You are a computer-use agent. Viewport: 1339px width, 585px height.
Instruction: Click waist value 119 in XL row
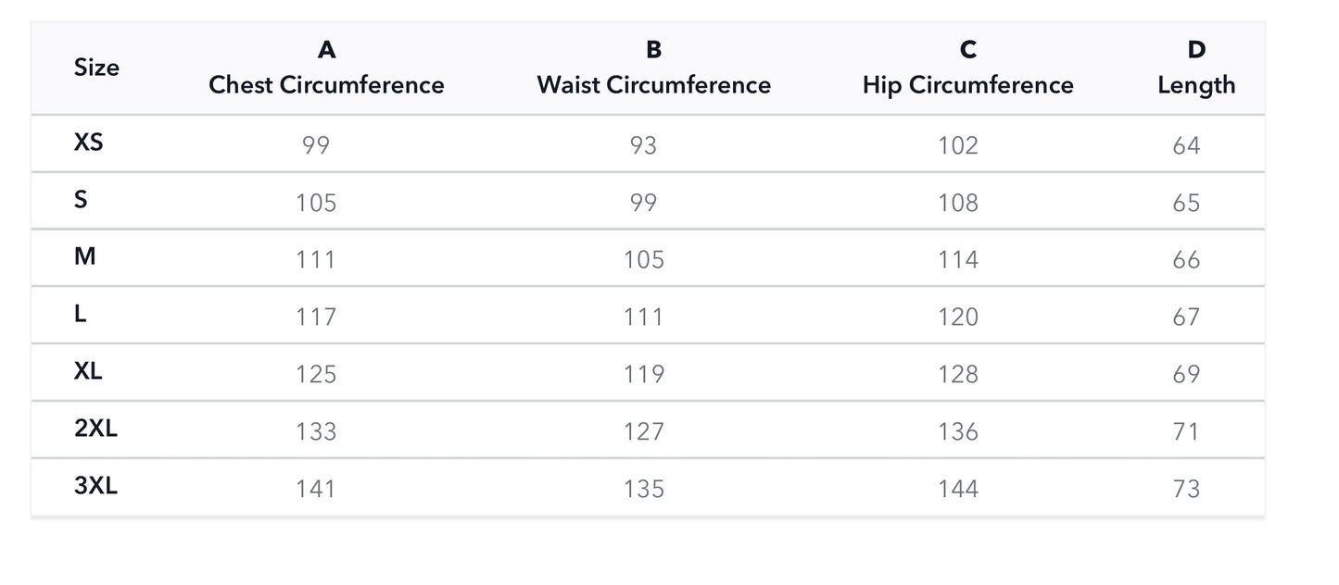click(x=644, y=374)
